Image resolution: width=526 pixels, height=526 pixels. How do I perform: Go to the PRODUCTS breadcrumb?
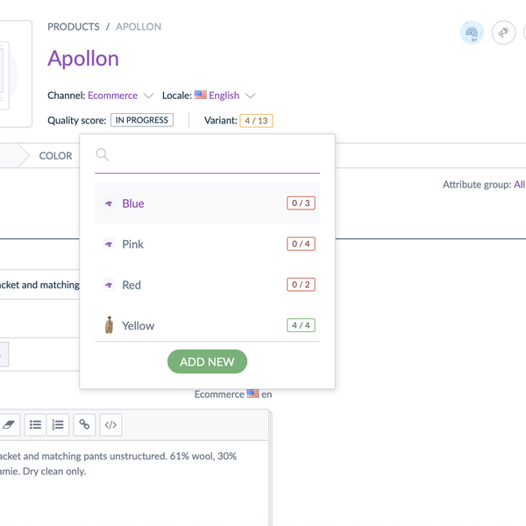74,27
